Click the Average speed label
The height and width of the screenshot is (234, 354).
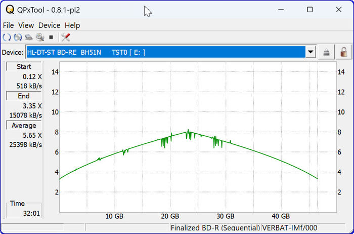24,126
